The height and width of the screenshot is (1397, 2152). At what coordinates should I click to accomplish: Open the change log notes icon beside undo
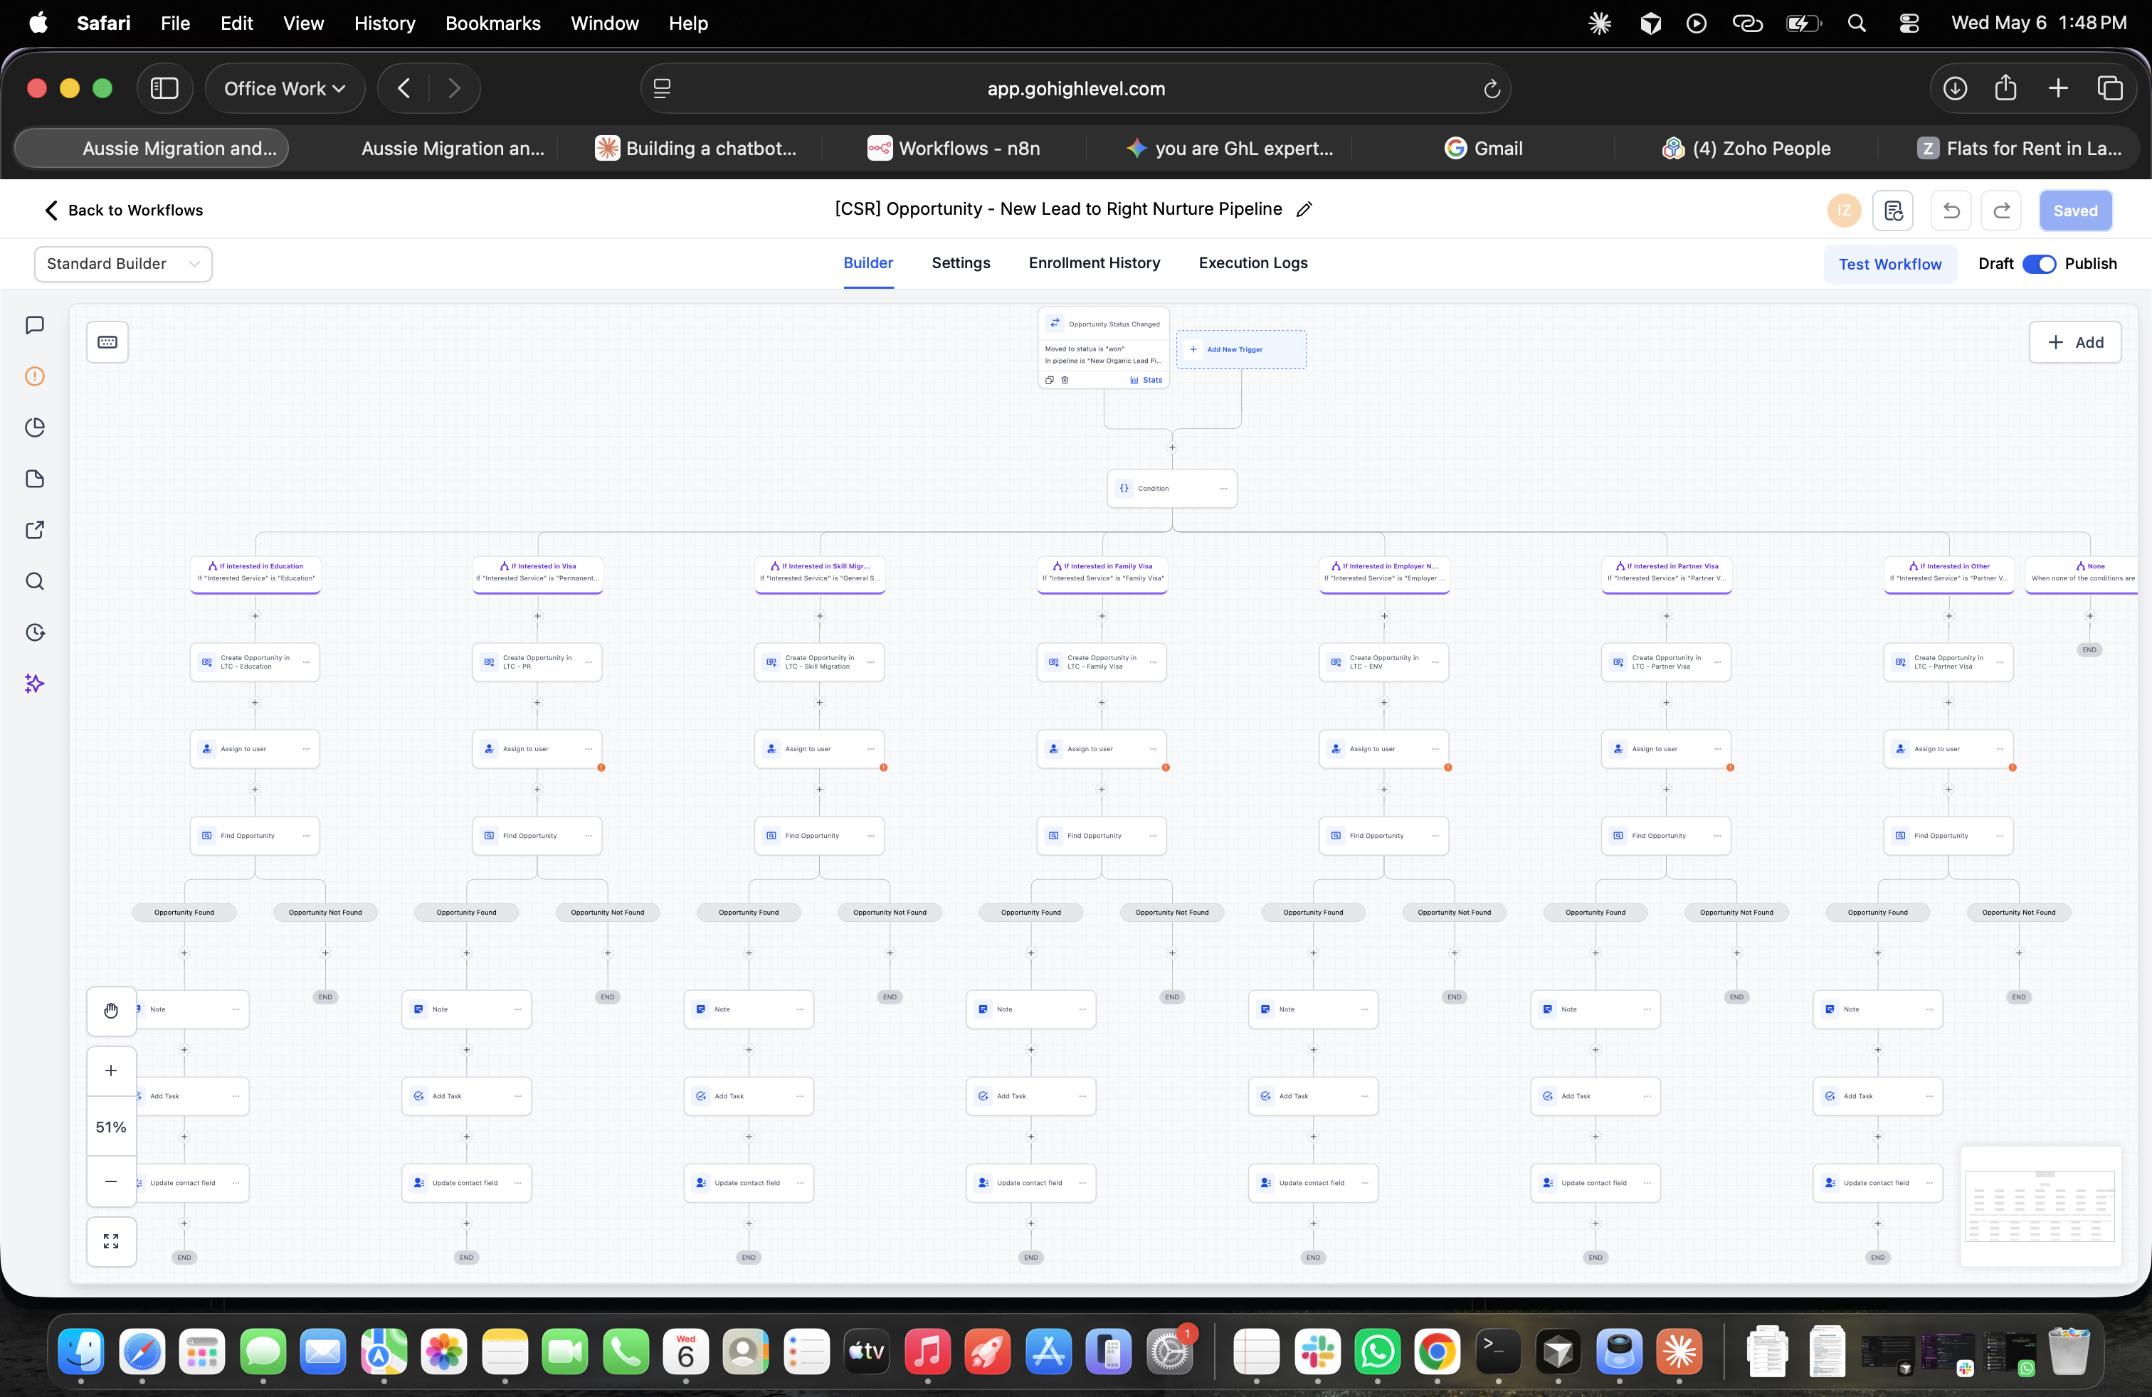1894,211
